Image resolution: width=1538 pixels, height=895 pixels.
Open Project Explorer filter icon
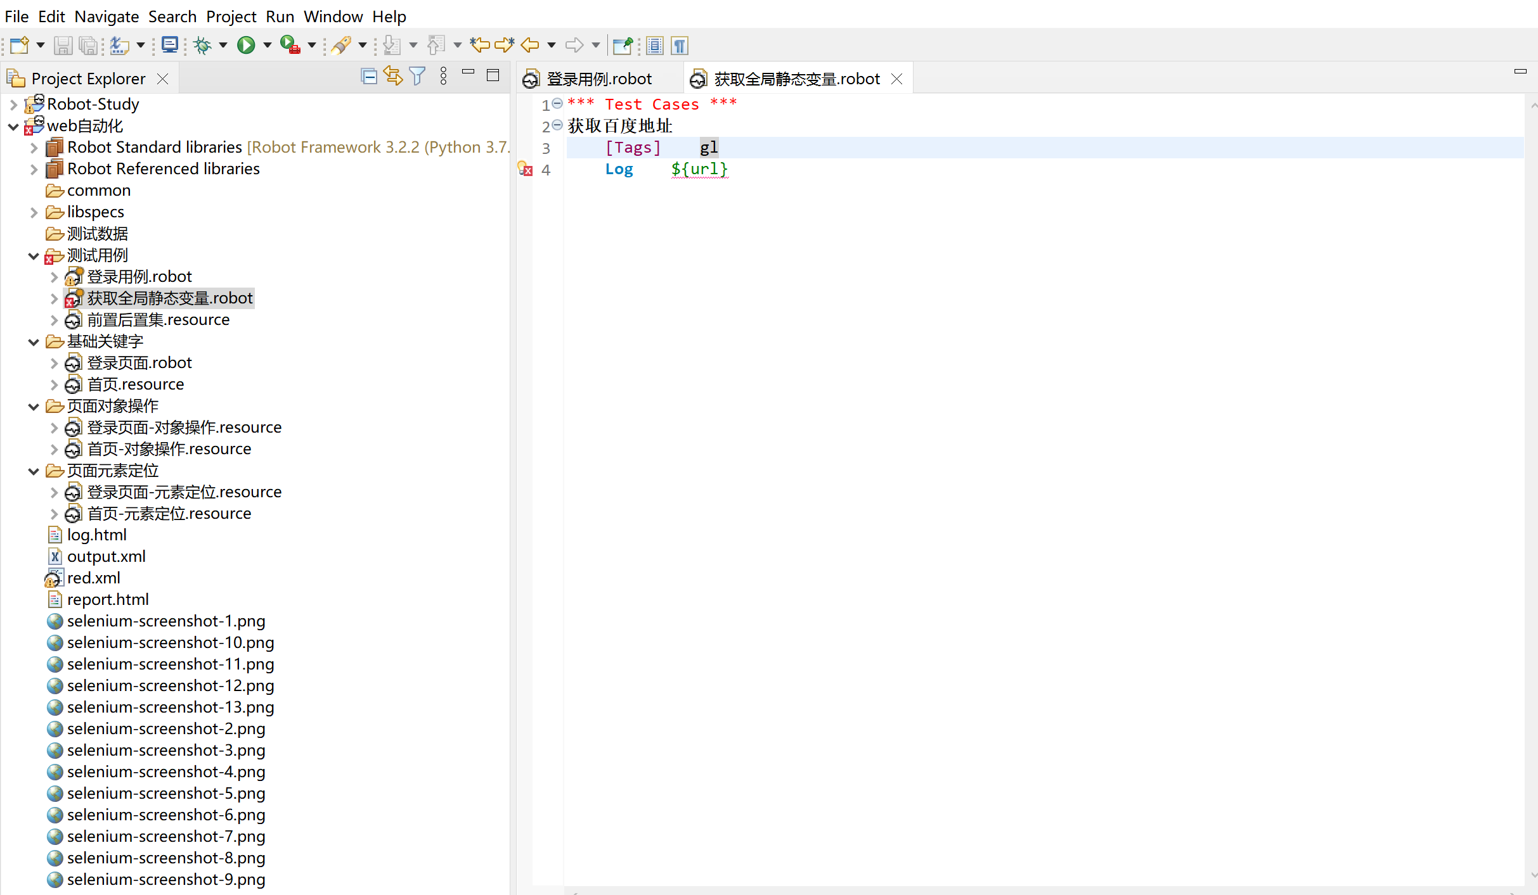tap(417, 77)
